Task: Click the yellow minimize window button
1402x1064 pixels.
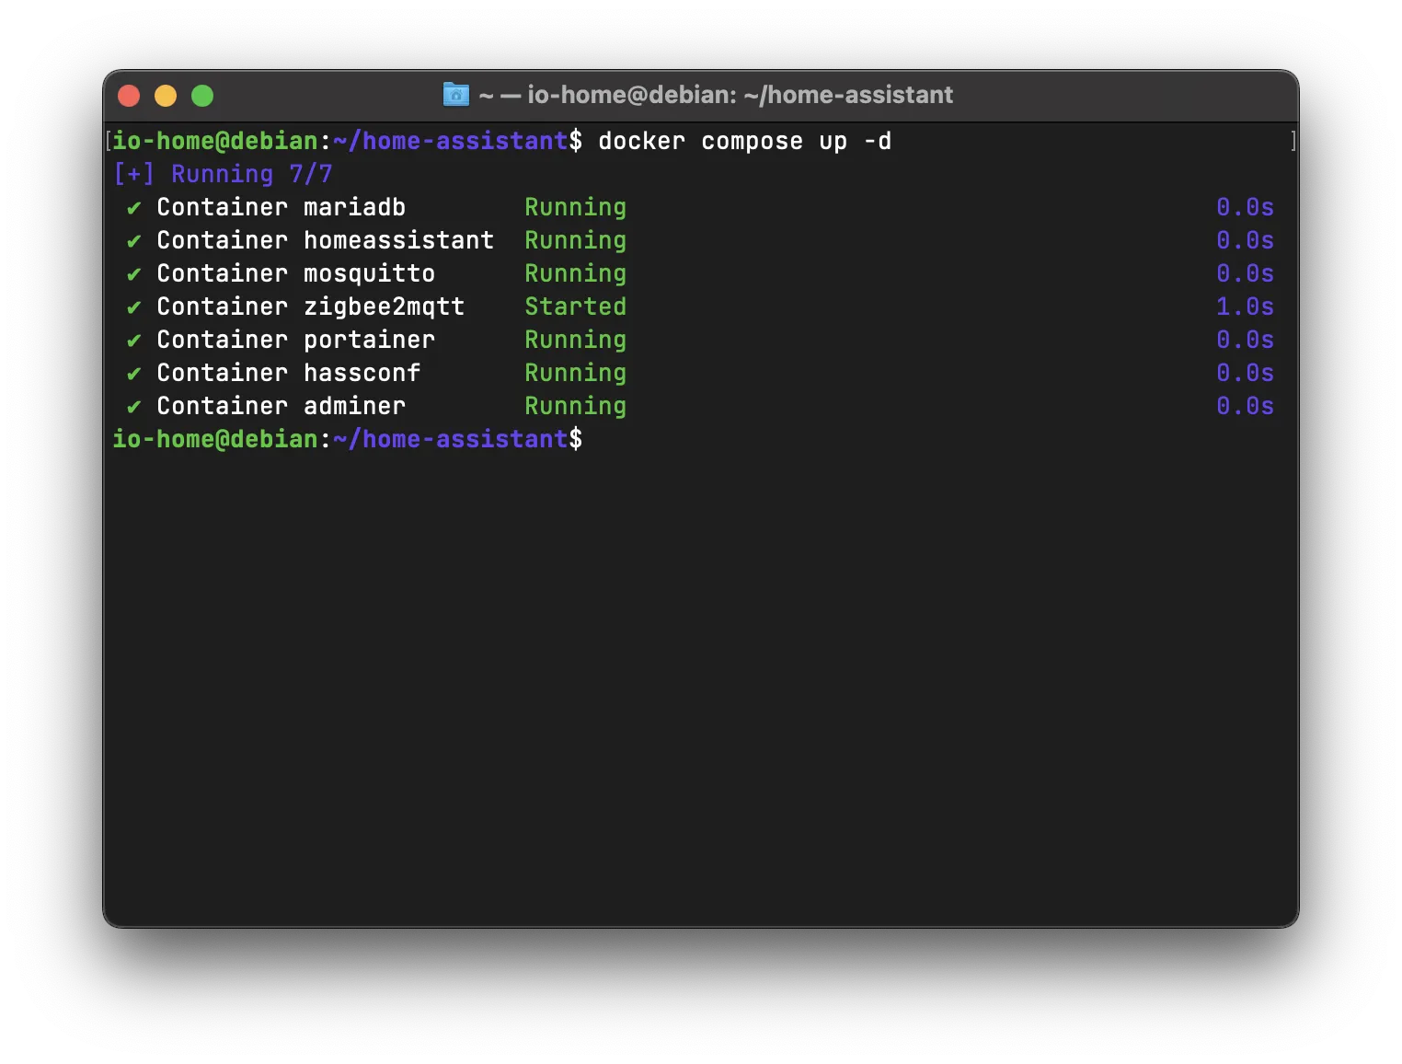Action: (166, 96)
